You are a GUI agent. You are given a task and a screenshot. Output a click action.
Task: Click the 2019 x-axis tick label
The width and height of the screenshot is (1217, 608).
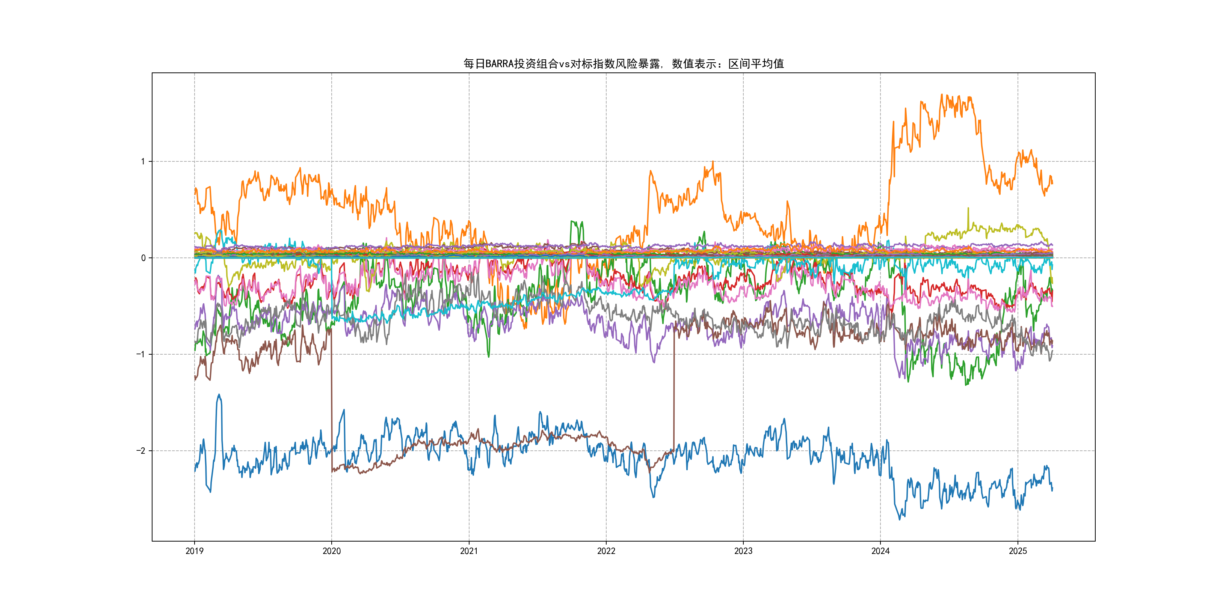click(194, 551)
